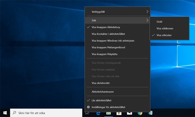This screenshot has width=195, height=117.
Task: Open the Task View taskbar icon
Action: [87, 113]
